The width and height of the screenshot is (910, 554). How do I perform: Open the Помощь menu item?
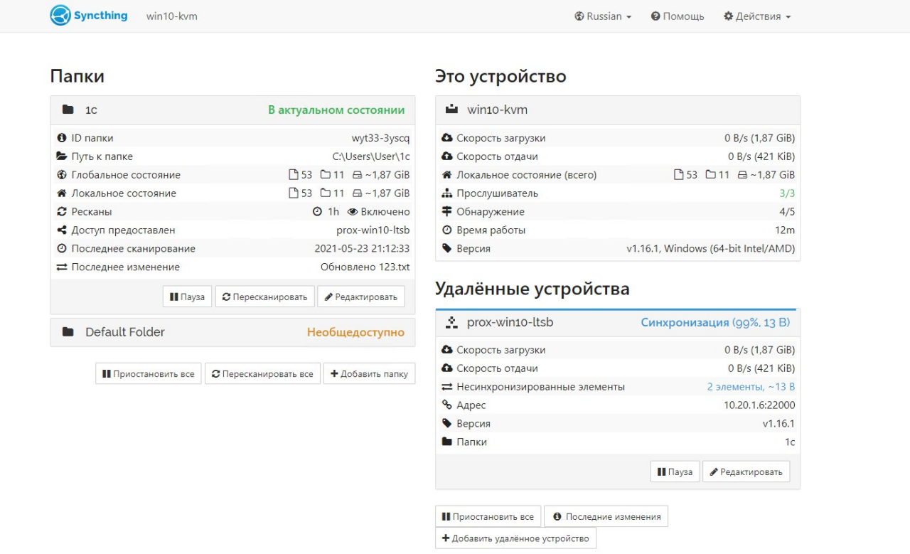click(x=677, y=16)
